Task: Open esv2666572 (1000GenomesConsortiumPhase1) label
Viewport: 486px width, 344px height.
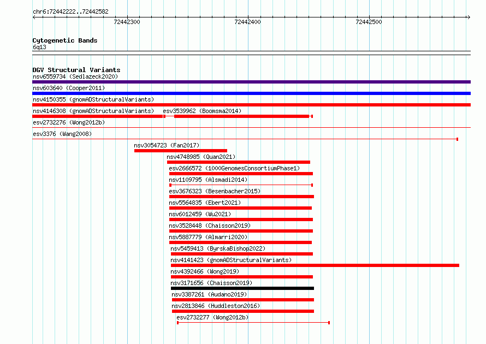Action: (234, 168)
